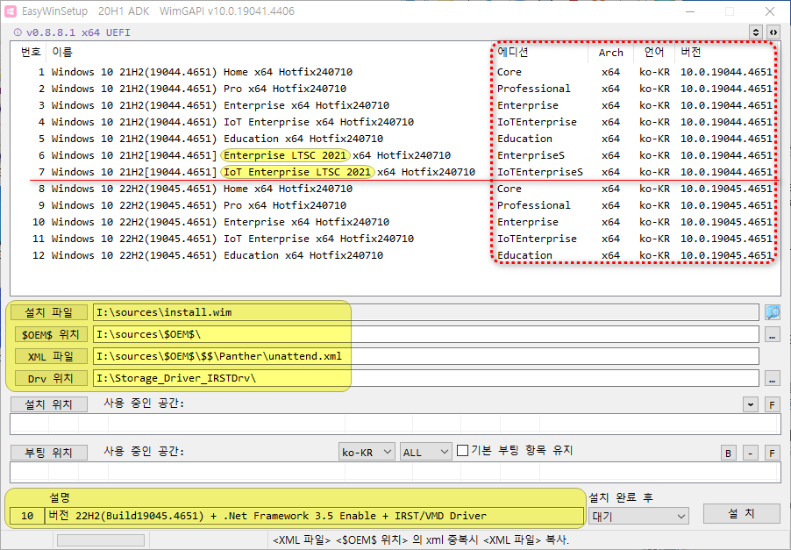The height and width of the screenshot is (550, 791).
Task: Select Windows 10 21H2 Pro x64 row
Action: (395, 89)
